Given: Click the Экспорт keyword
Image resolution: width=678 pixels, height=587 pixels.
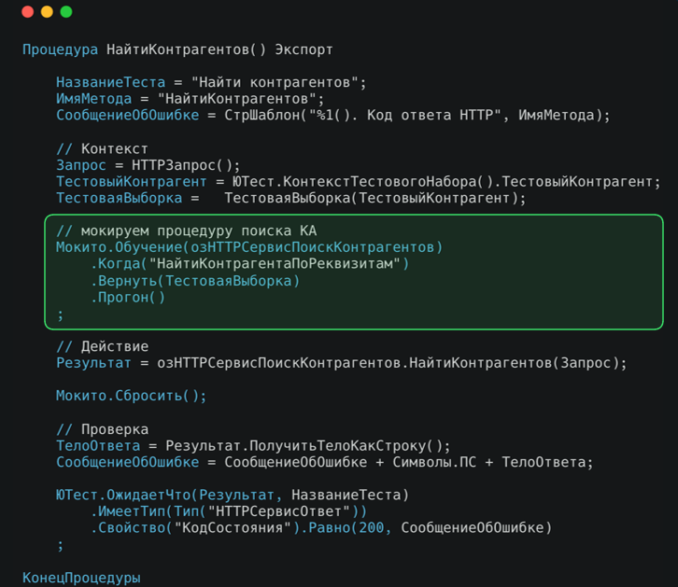Looking at the screenshot, I should coord(304,49).
